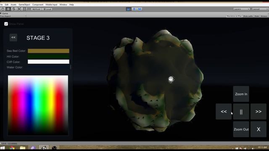Screen dimensions: 269x151
Task: Click the Zoom Out button
Action: [x=241, y=129]
